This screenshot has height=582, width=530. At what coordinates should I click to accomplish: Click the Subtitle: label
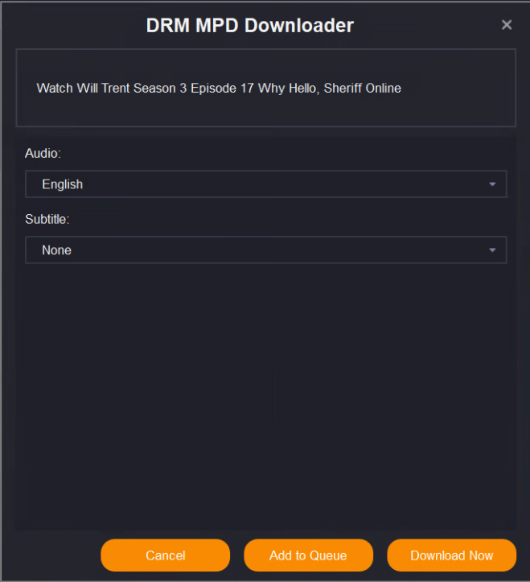(47, 219)
